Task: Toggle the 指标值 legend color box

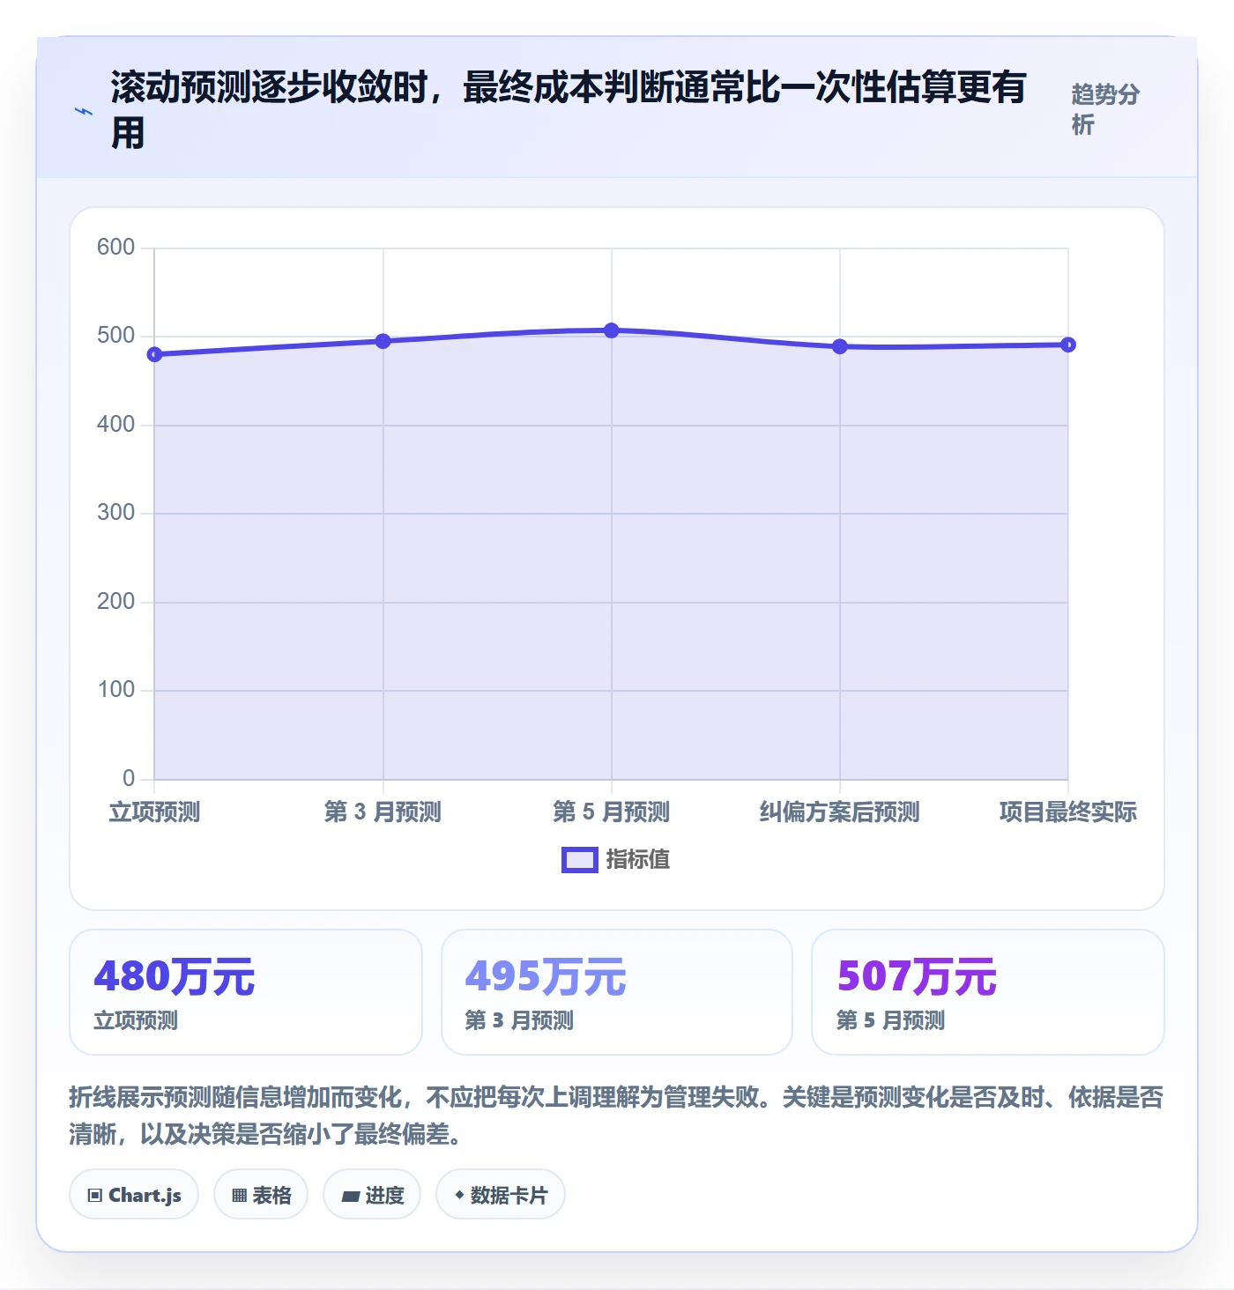Action: click(580, 860)
